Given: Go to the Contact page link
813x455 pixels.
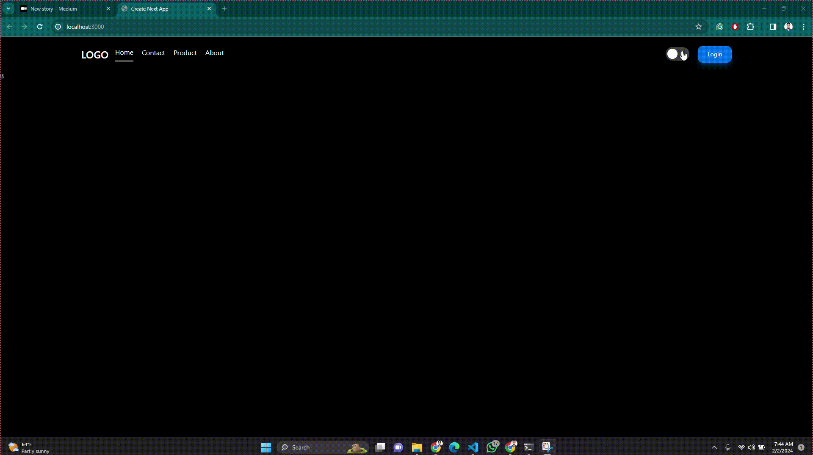Looking at the screenshot, I should [x=153, y=53].
